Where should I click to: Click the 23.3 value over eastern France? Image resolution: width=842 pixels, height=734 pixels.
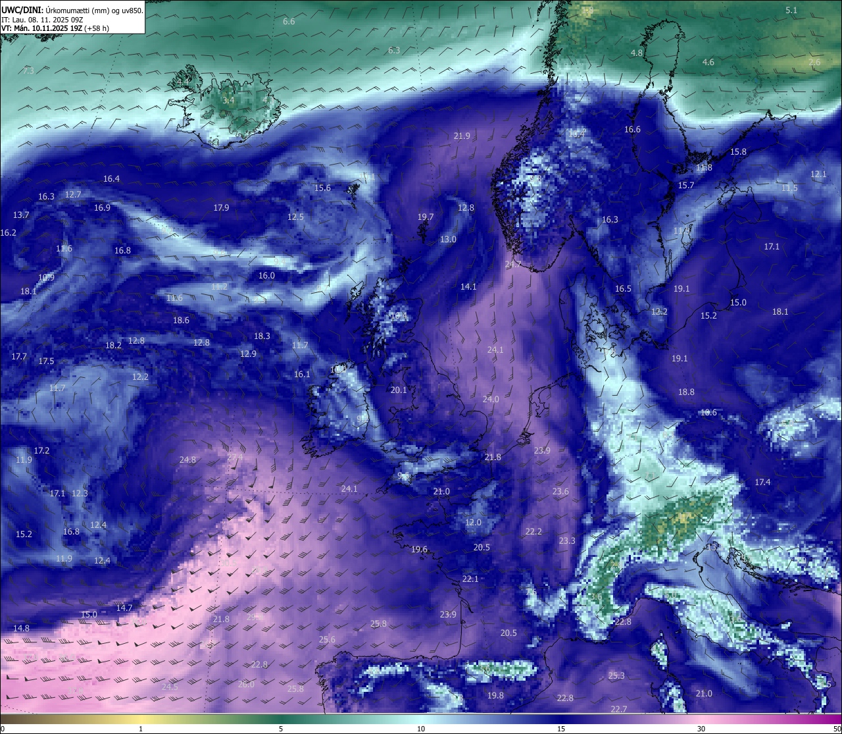point(567,541)
